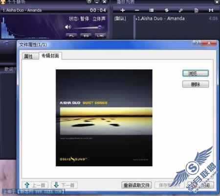This screenshot has height=196, width=220.
Task: Click the search/find icon in playlist toolbar
Action: tap(180, 10)
